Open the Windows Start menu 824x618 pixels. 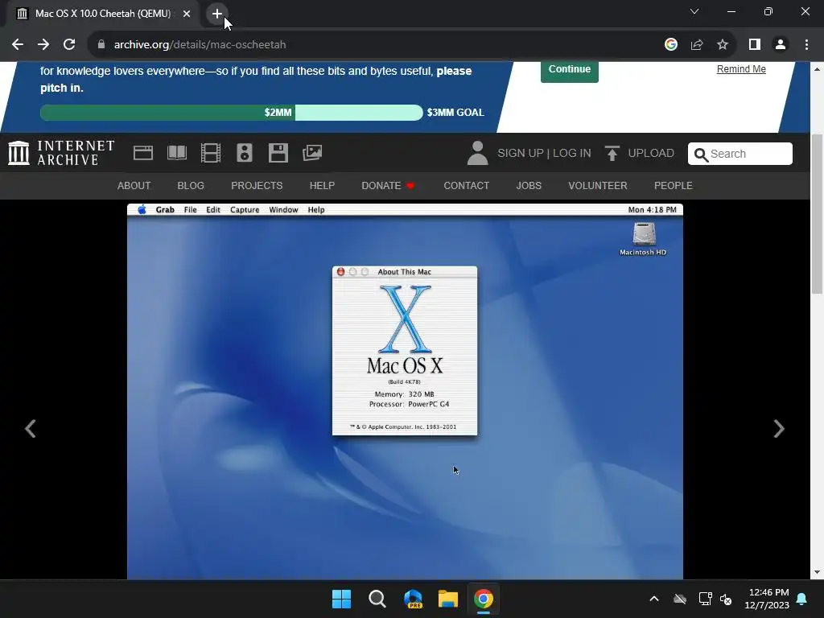click(x=341, y=599)
